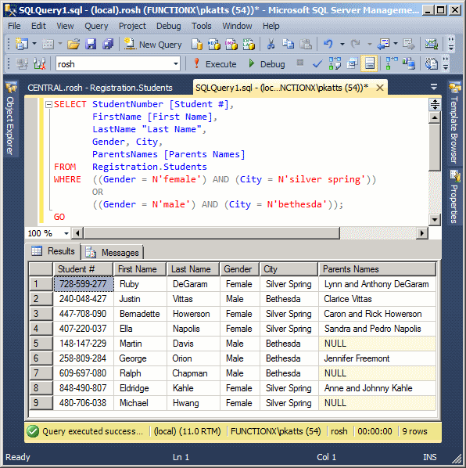Click the Cancel Executing Query stop icon

[x=300, y=63]
